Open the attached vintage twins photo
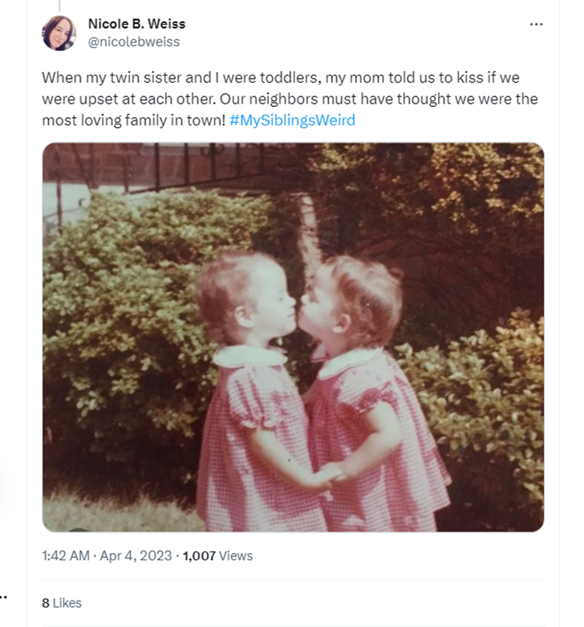 pyautogui.click(x=293, y=337)
